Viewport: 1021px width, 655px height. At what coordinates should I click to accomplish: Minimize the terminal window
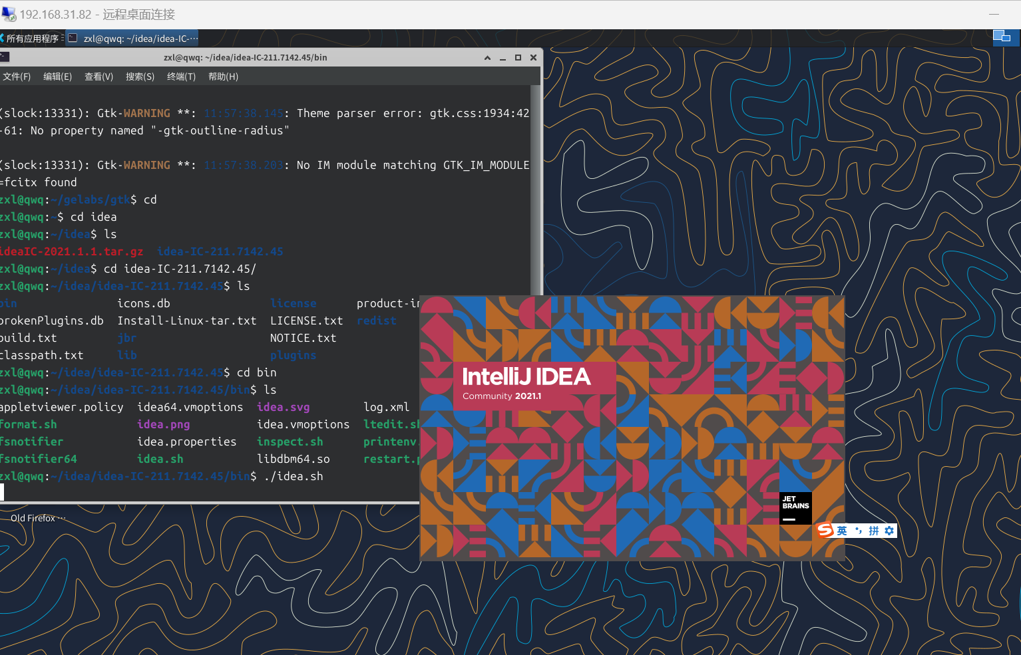click(x=503, y=58)
